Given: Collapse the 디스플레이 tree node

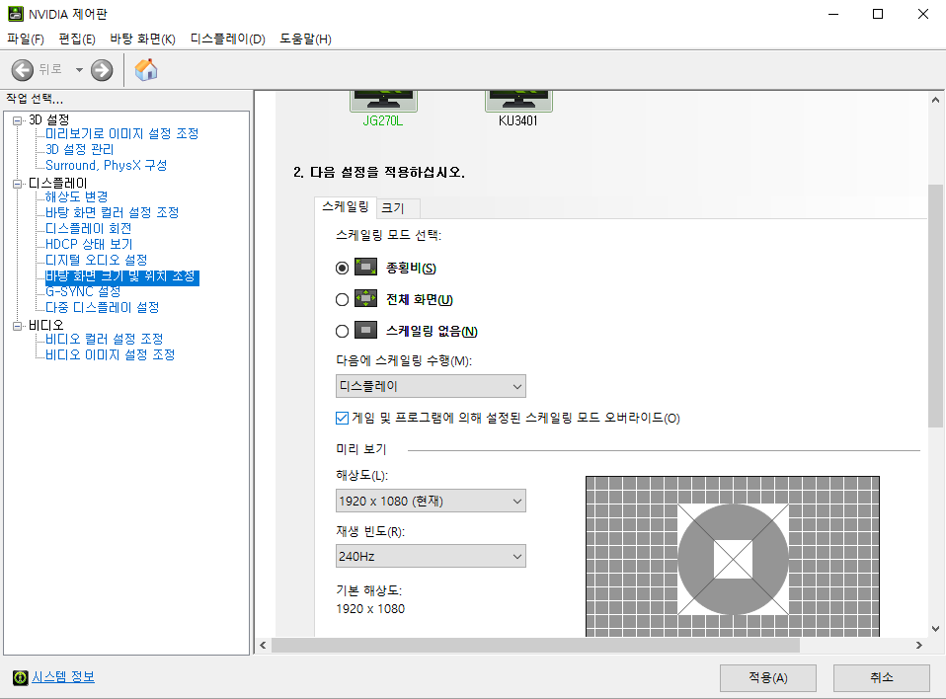Looking at the screenshot, I should [x=18, y=184].
